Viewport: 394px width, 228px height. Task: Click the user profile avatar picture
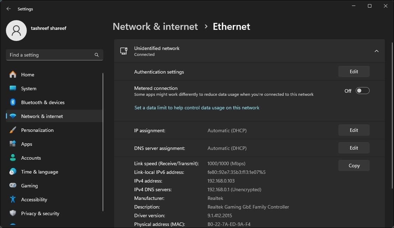pos(16,31)
